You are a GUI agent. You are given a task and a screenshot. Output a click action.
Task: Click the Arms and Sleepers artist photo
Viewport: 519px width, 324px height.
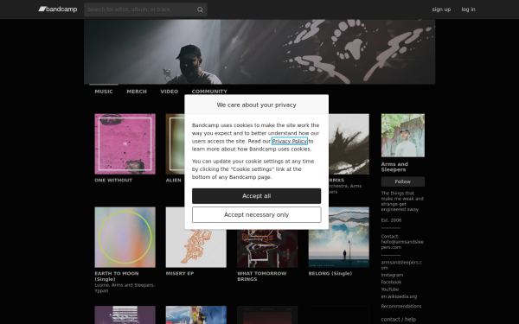402,136
